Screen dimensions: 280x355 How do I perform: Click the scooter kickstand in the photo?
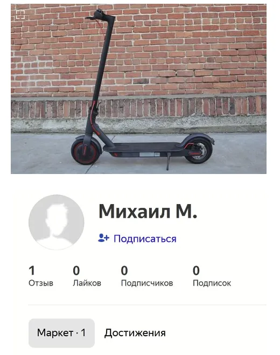(x=167, y=161)
